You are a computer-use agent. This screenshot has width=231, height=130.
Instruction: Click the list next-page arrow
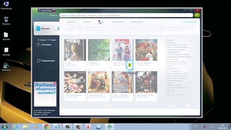pos(188,105)
